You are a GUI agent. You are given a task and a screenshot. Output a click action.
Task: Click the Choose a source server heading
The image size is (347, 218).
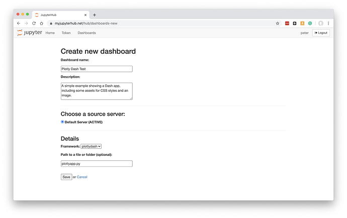[93, 114]
